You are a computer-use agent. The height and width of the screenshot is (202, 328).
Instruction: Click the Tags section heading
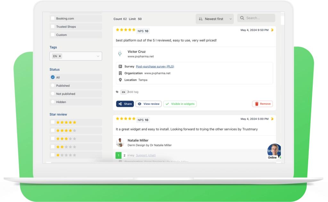click(53, 47)
